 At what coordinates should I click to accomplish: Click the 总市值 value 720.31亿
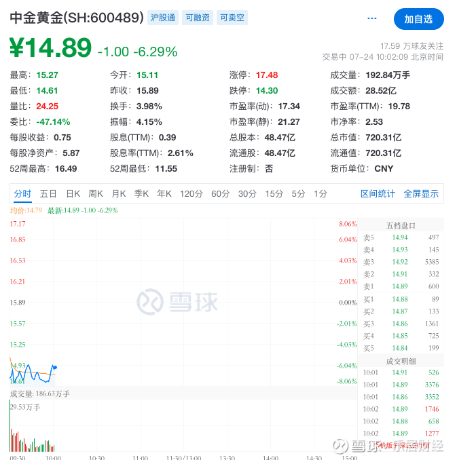tap(383, 137)
